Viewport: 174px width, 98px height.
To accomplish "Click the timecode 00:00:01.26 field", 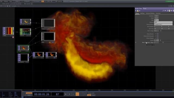I will tap(42, 94).
